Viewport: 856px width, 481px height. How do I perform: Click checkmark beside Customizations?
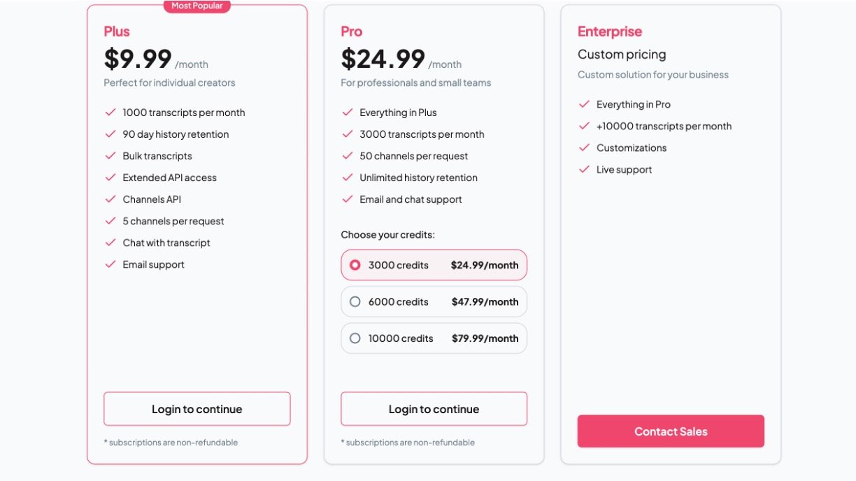pos(584,148)
